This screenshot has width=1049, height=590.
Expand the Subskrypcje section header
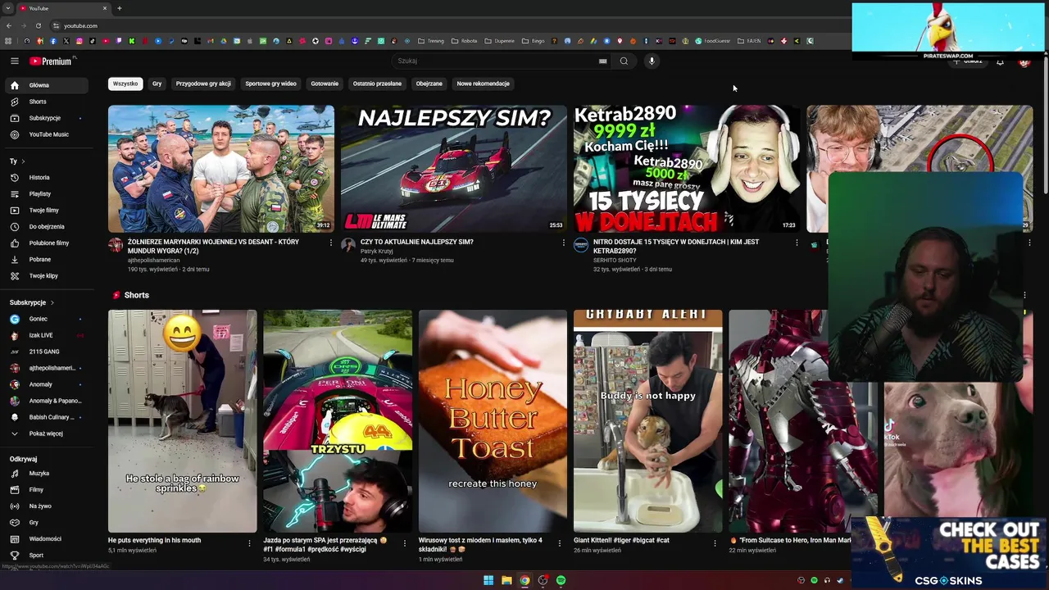pyautogui.click(x=32, y=302)
